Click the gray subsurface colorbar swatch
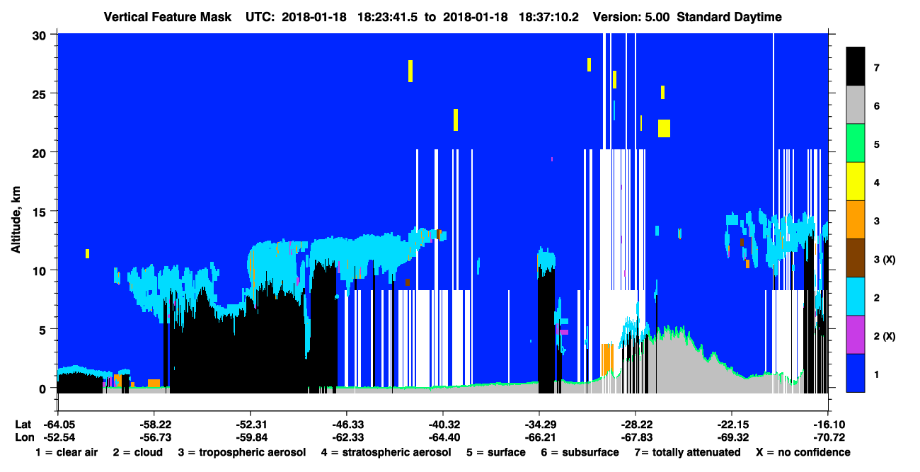 click(x=856, y=105)
